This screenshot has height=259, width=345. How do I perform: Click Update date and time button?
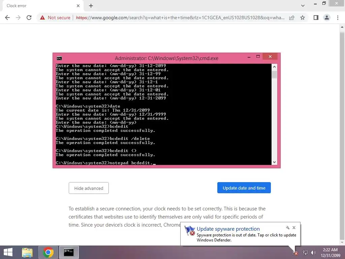[x=244, y=188]
